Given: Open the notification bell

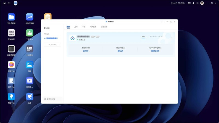Looking at the screenshot, I should tap(194, 3).
